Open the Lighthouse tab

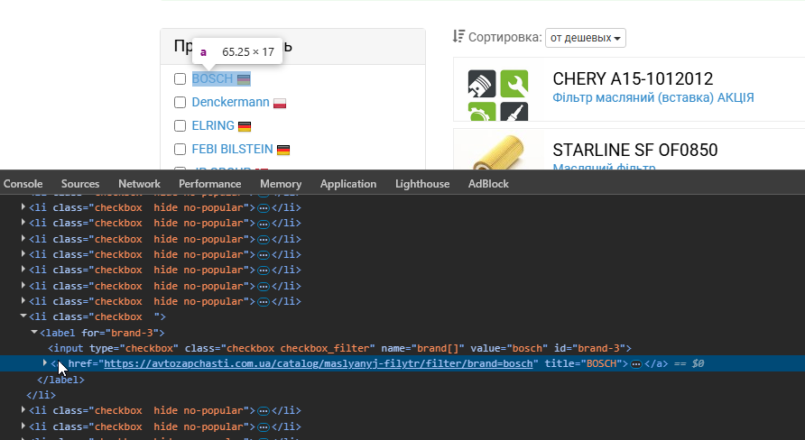[x=422, y=184]
